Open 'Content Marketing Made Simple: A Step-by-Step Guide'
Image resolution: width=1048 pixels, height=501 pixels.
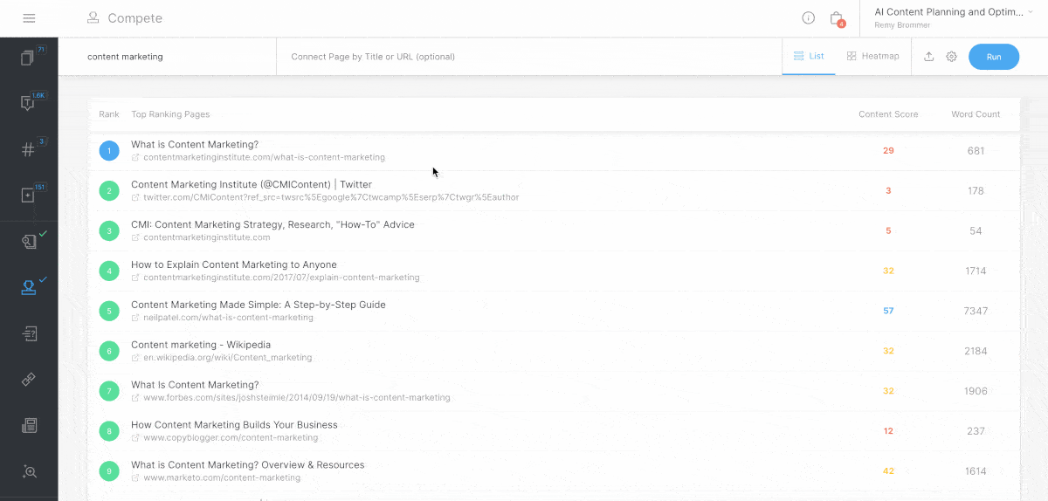[x=259, y=305]
